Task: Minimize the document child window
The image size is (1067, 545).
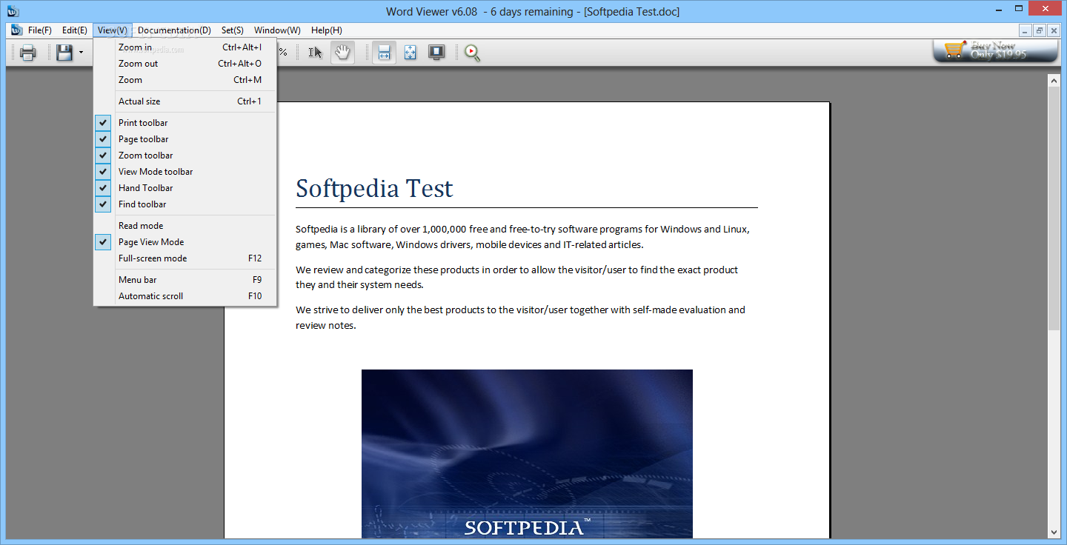Action: tap(1026, 30)
